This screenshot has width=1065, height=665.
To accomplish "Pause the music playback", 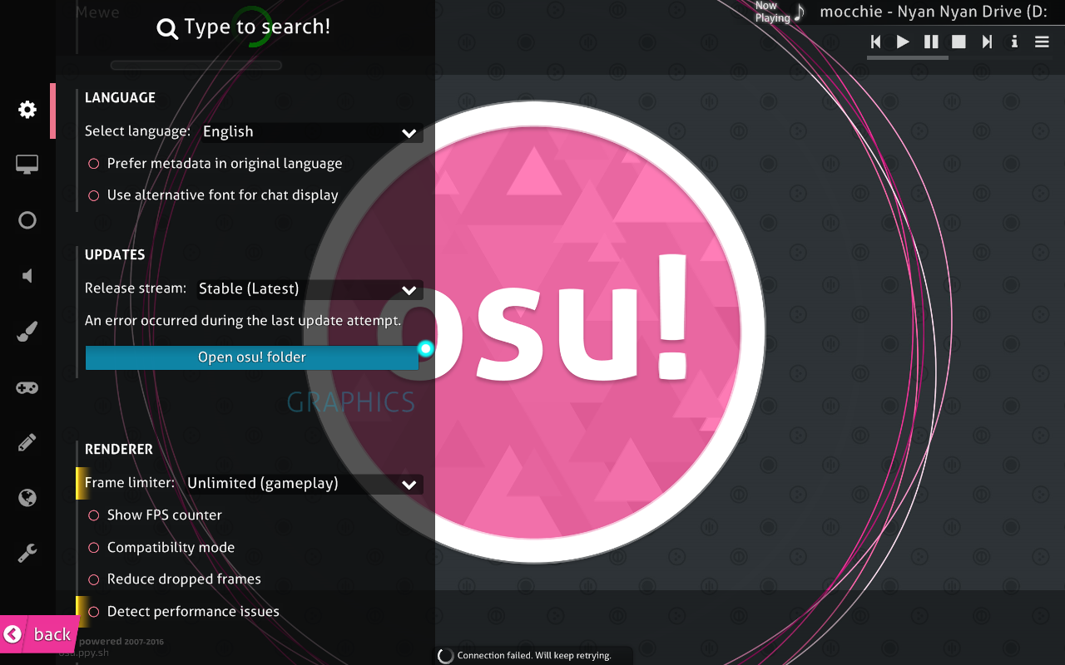I will tap(931, 42).
